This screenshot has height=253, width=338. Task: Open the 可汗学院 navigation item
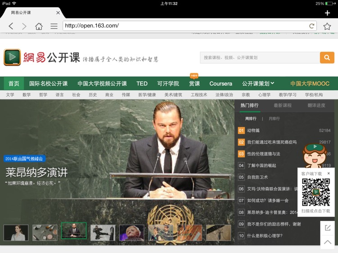pos(168,84)
